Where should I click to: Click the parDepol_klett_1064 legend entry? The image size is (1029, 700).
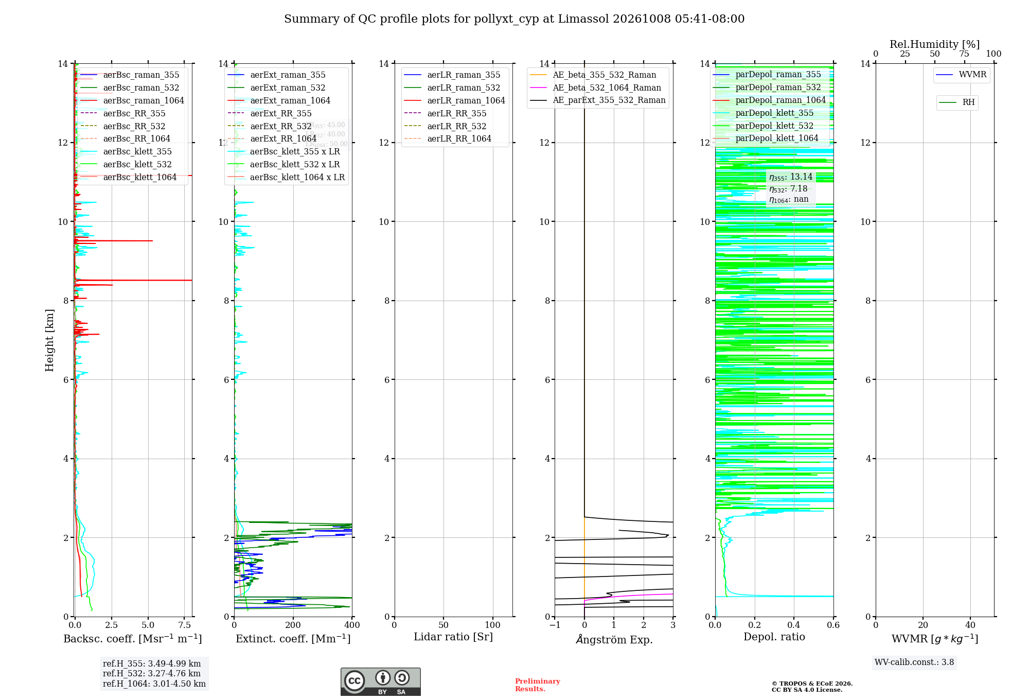[x=766, y=138]
